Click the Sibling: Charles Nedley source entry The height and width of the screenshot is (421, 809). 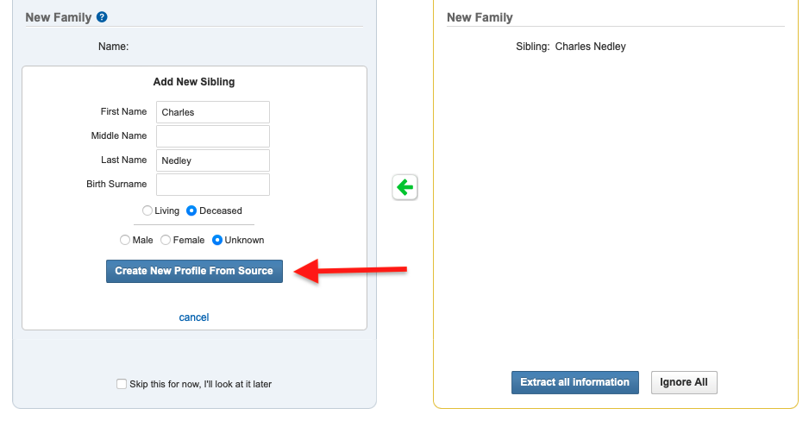(x=571, y=47)
